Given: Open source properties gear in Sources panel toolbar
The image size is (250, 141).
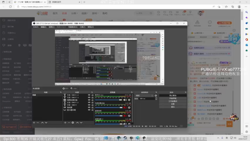Looking at the screenshot, I should click(x=73, y=123).
